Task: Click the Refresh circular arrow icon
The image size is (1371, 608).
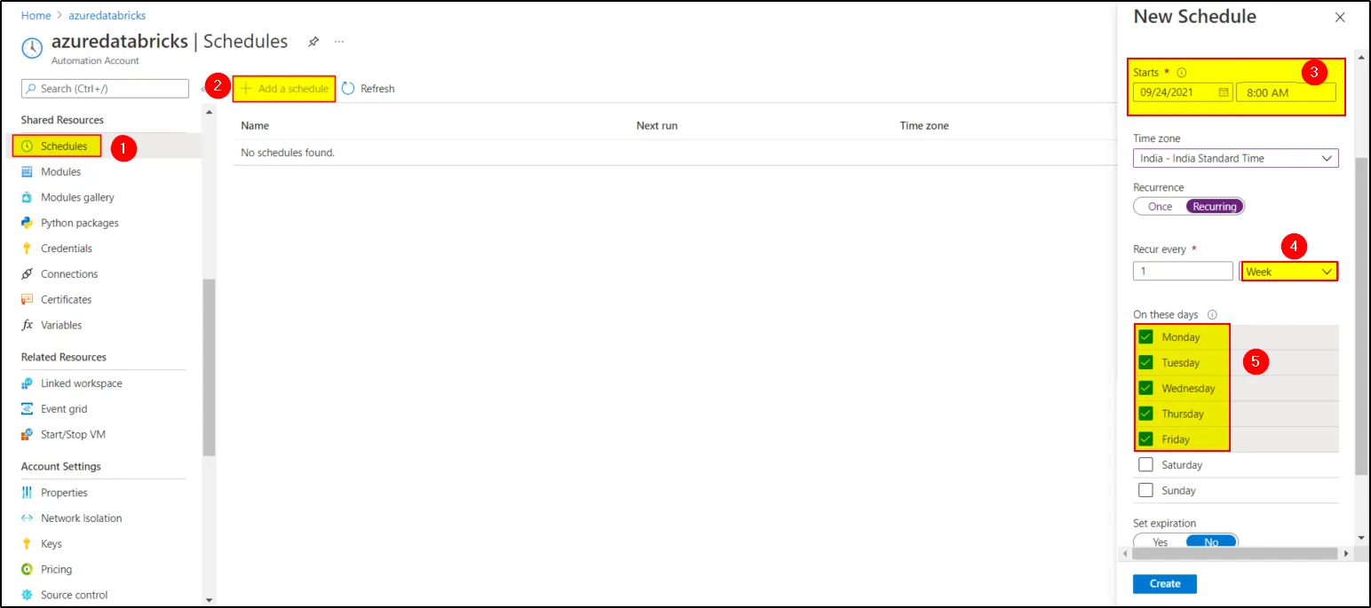Action: point(348,89)
